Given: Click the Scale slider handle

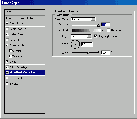Looking at the screenshot, I should (88, 52).
